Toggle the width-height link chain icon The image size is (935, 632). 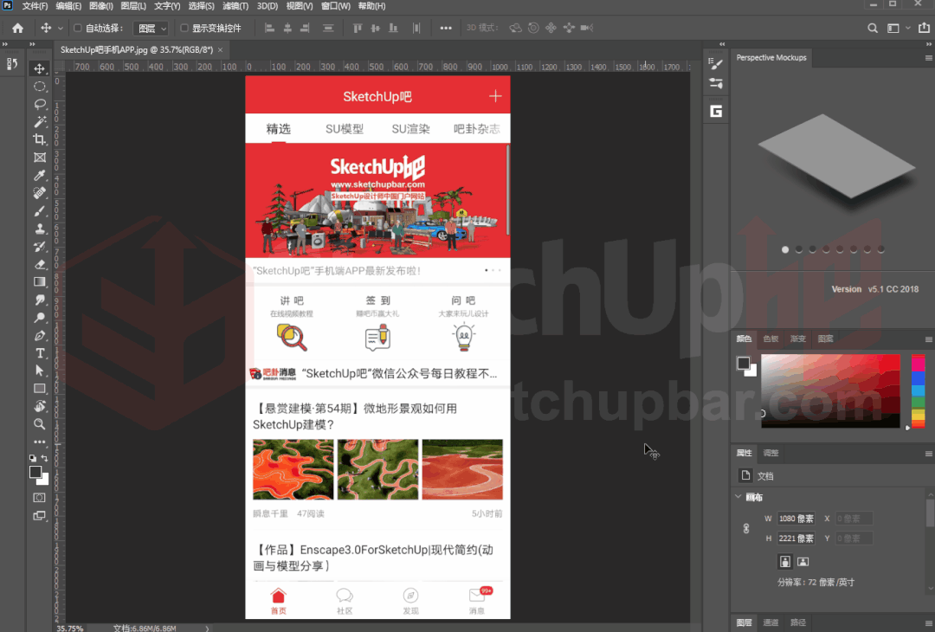(x=746, y=528)
